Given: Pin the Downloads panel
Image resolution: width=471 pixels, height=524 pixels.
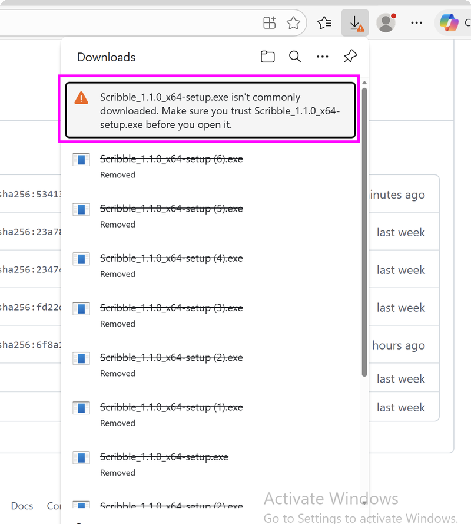Looking at the screenshot, I should coord(350,56).
